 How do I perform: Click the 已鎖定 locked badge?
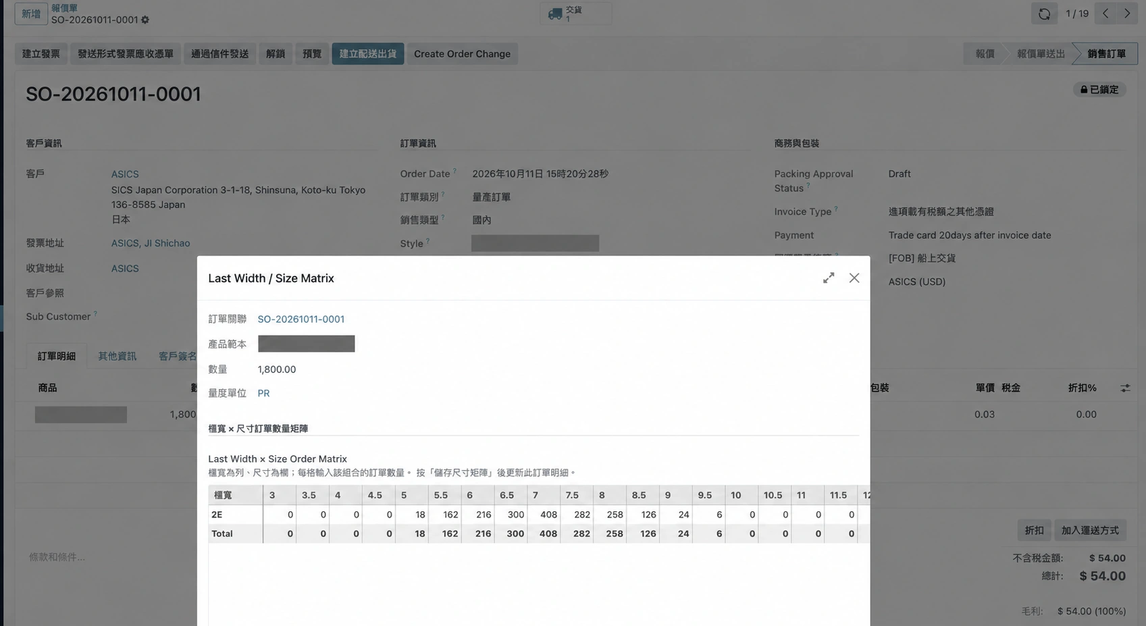(1099, 89)
